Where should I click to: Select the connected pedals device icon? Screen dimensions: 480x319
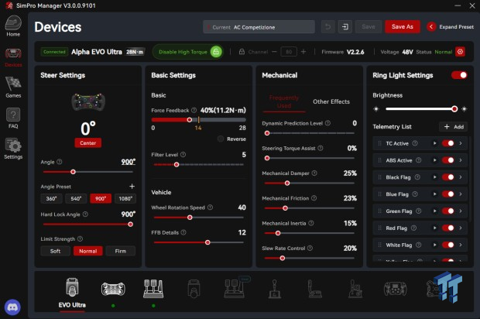153,288
